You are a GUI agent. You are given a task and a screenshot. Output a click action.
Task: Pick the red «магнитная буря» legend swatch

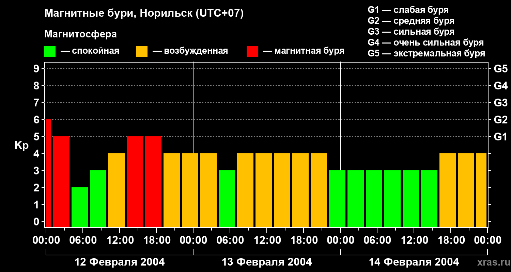point(252,51)
